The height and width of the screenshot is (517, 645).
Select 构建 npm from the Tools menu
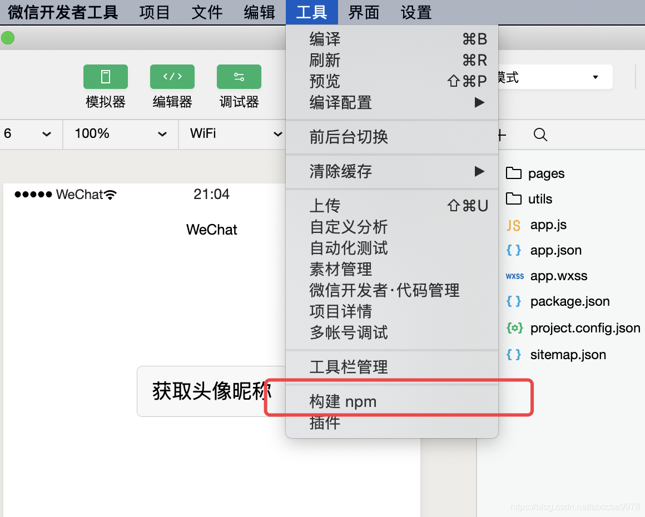coord(343,401)
